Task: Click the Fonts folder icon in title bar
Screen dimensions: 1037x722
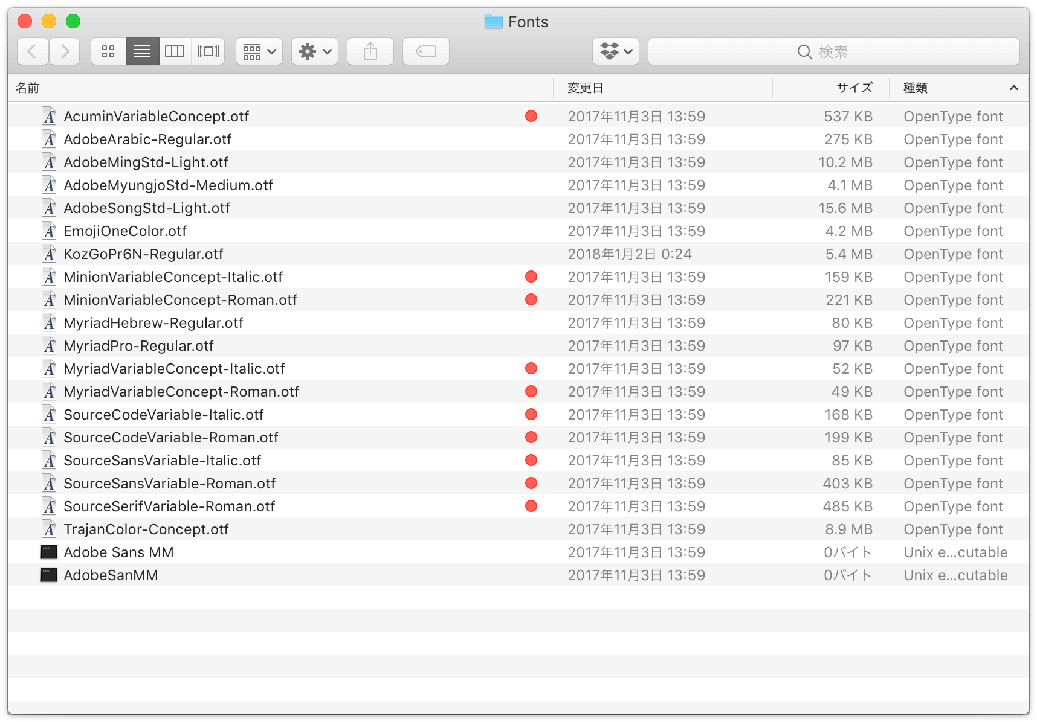Action: (494, 22)
